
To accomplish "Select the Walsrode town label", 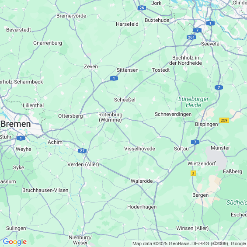I will click(142, 181).
